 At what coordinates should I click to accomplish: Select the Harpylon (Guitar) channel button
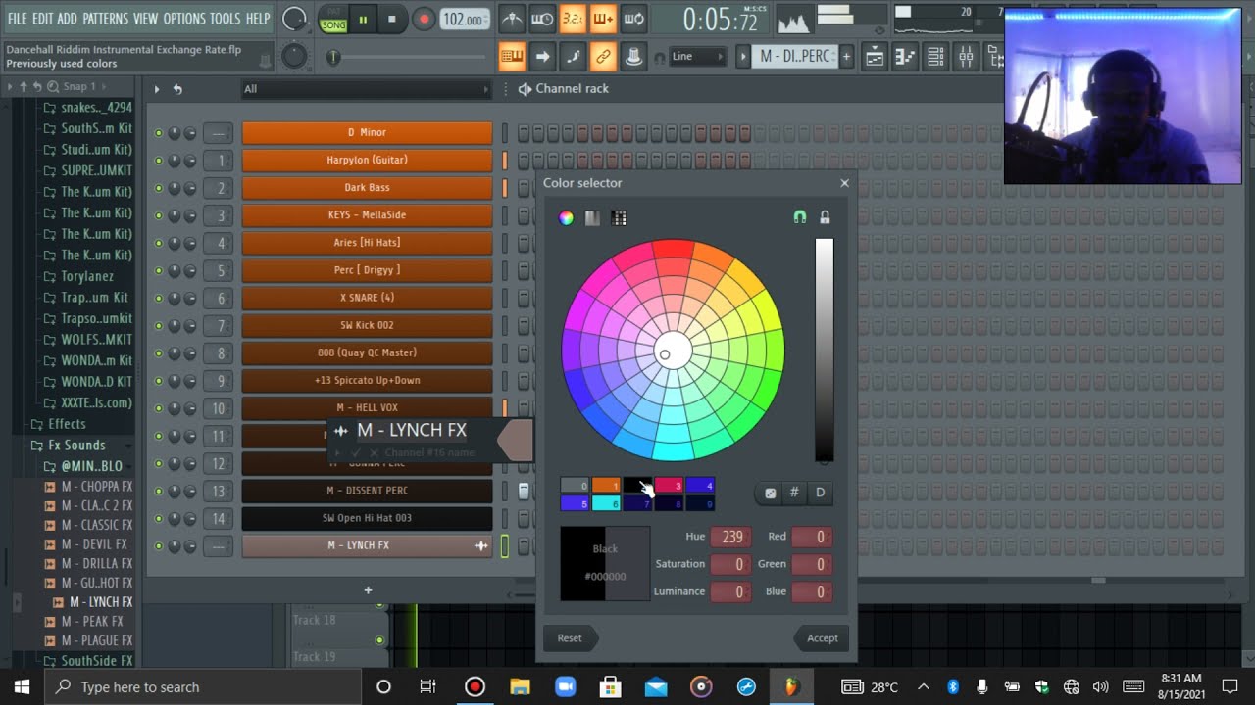click(367, 160)
